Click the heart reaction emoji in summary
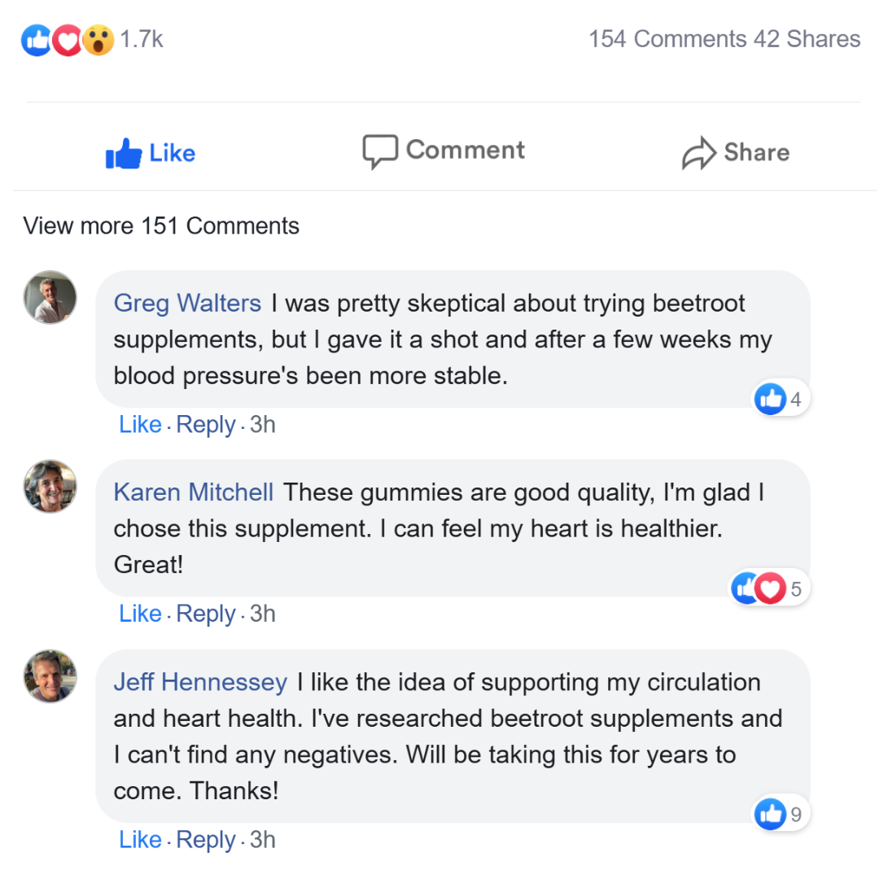 coord(68,40)
